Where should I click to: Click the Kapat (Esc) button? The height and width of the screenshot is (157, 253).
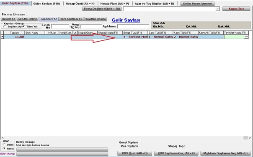point(236,9)
